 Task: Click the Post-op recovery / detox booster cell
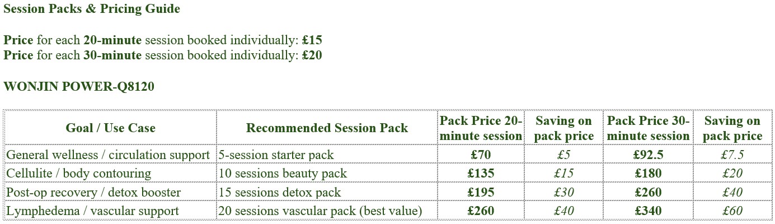[x=111, y=193]
